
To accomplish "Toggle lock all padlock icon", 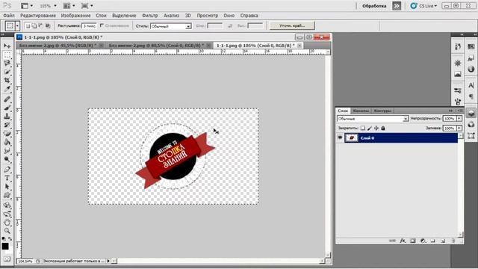I will point(383,128).
